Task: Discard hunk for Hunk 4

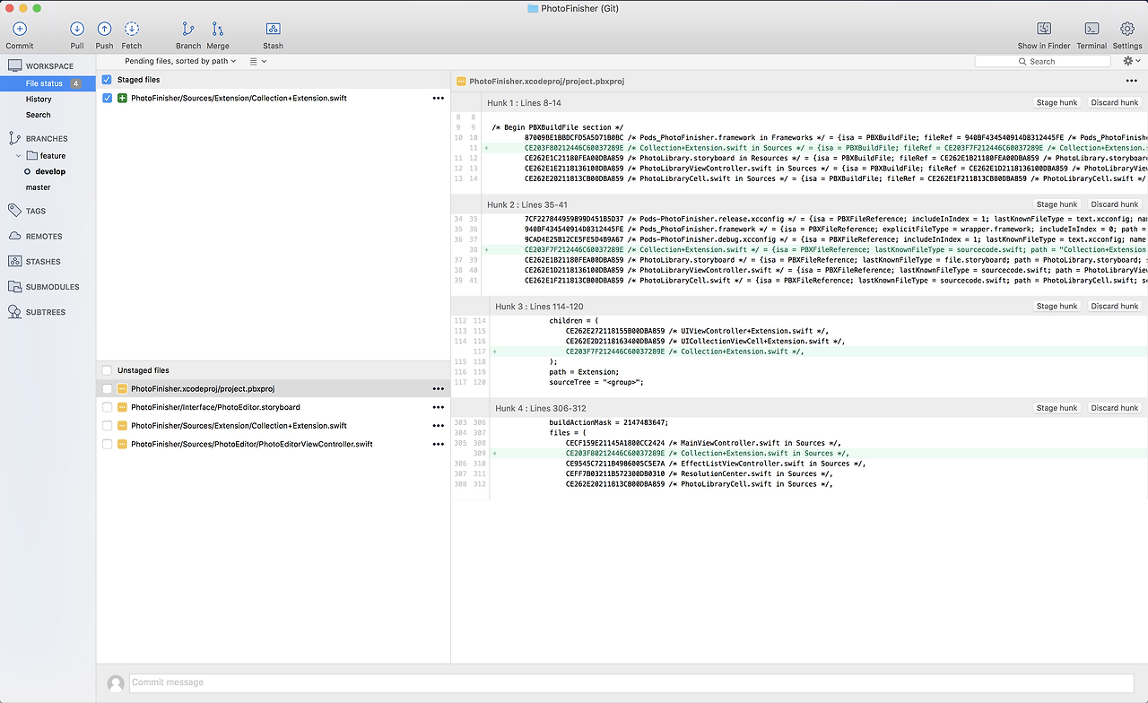Action: (x=1114, y=408)
